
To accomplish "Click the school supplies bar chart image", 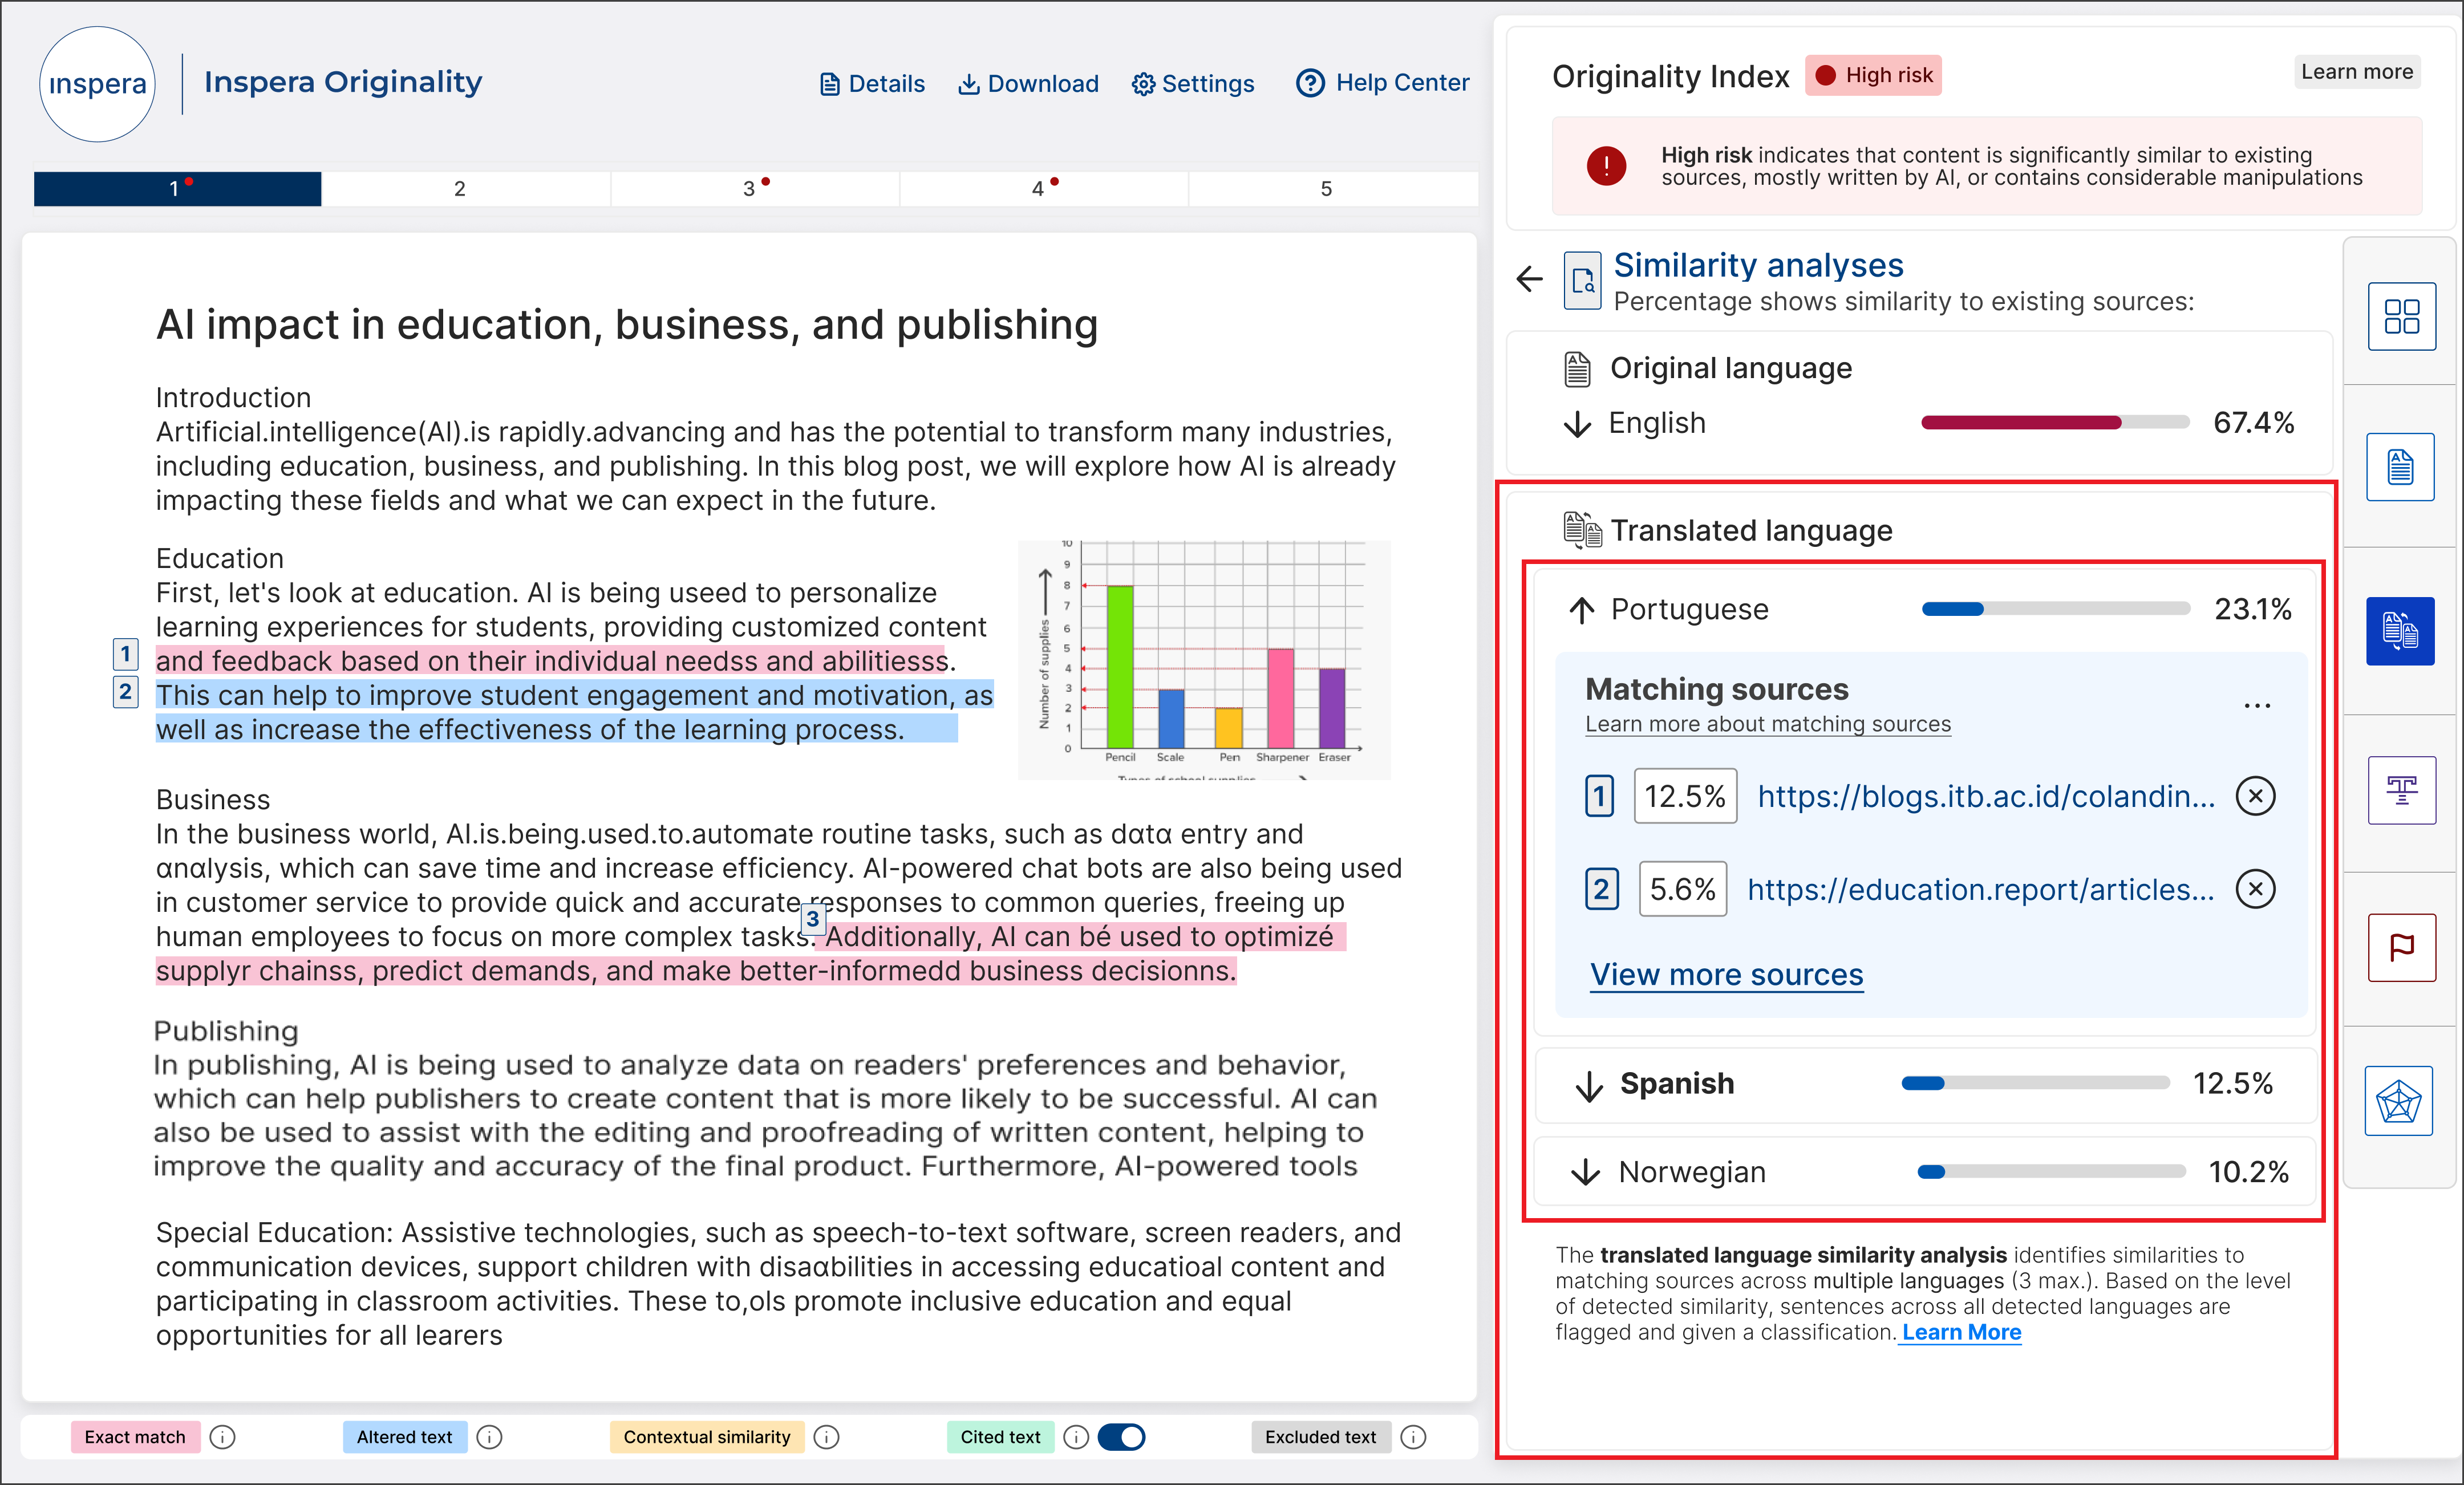I will click(1204, 660).
